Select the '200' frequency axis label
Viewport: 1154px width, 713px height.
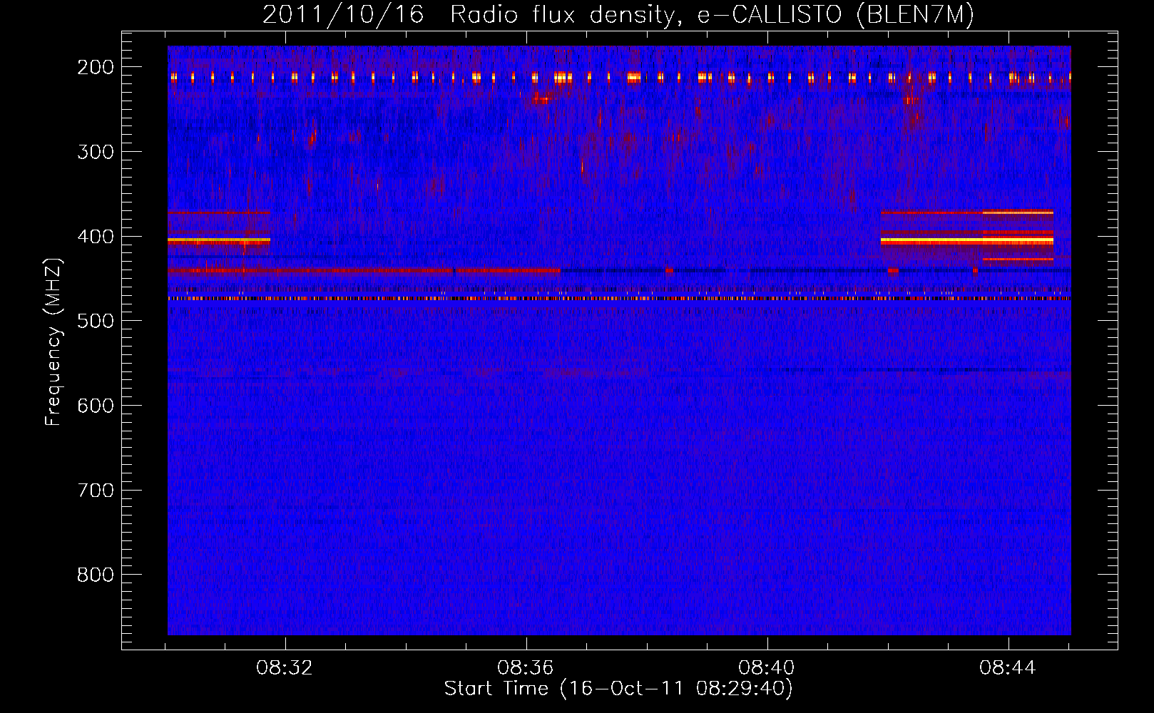point(96,67)
